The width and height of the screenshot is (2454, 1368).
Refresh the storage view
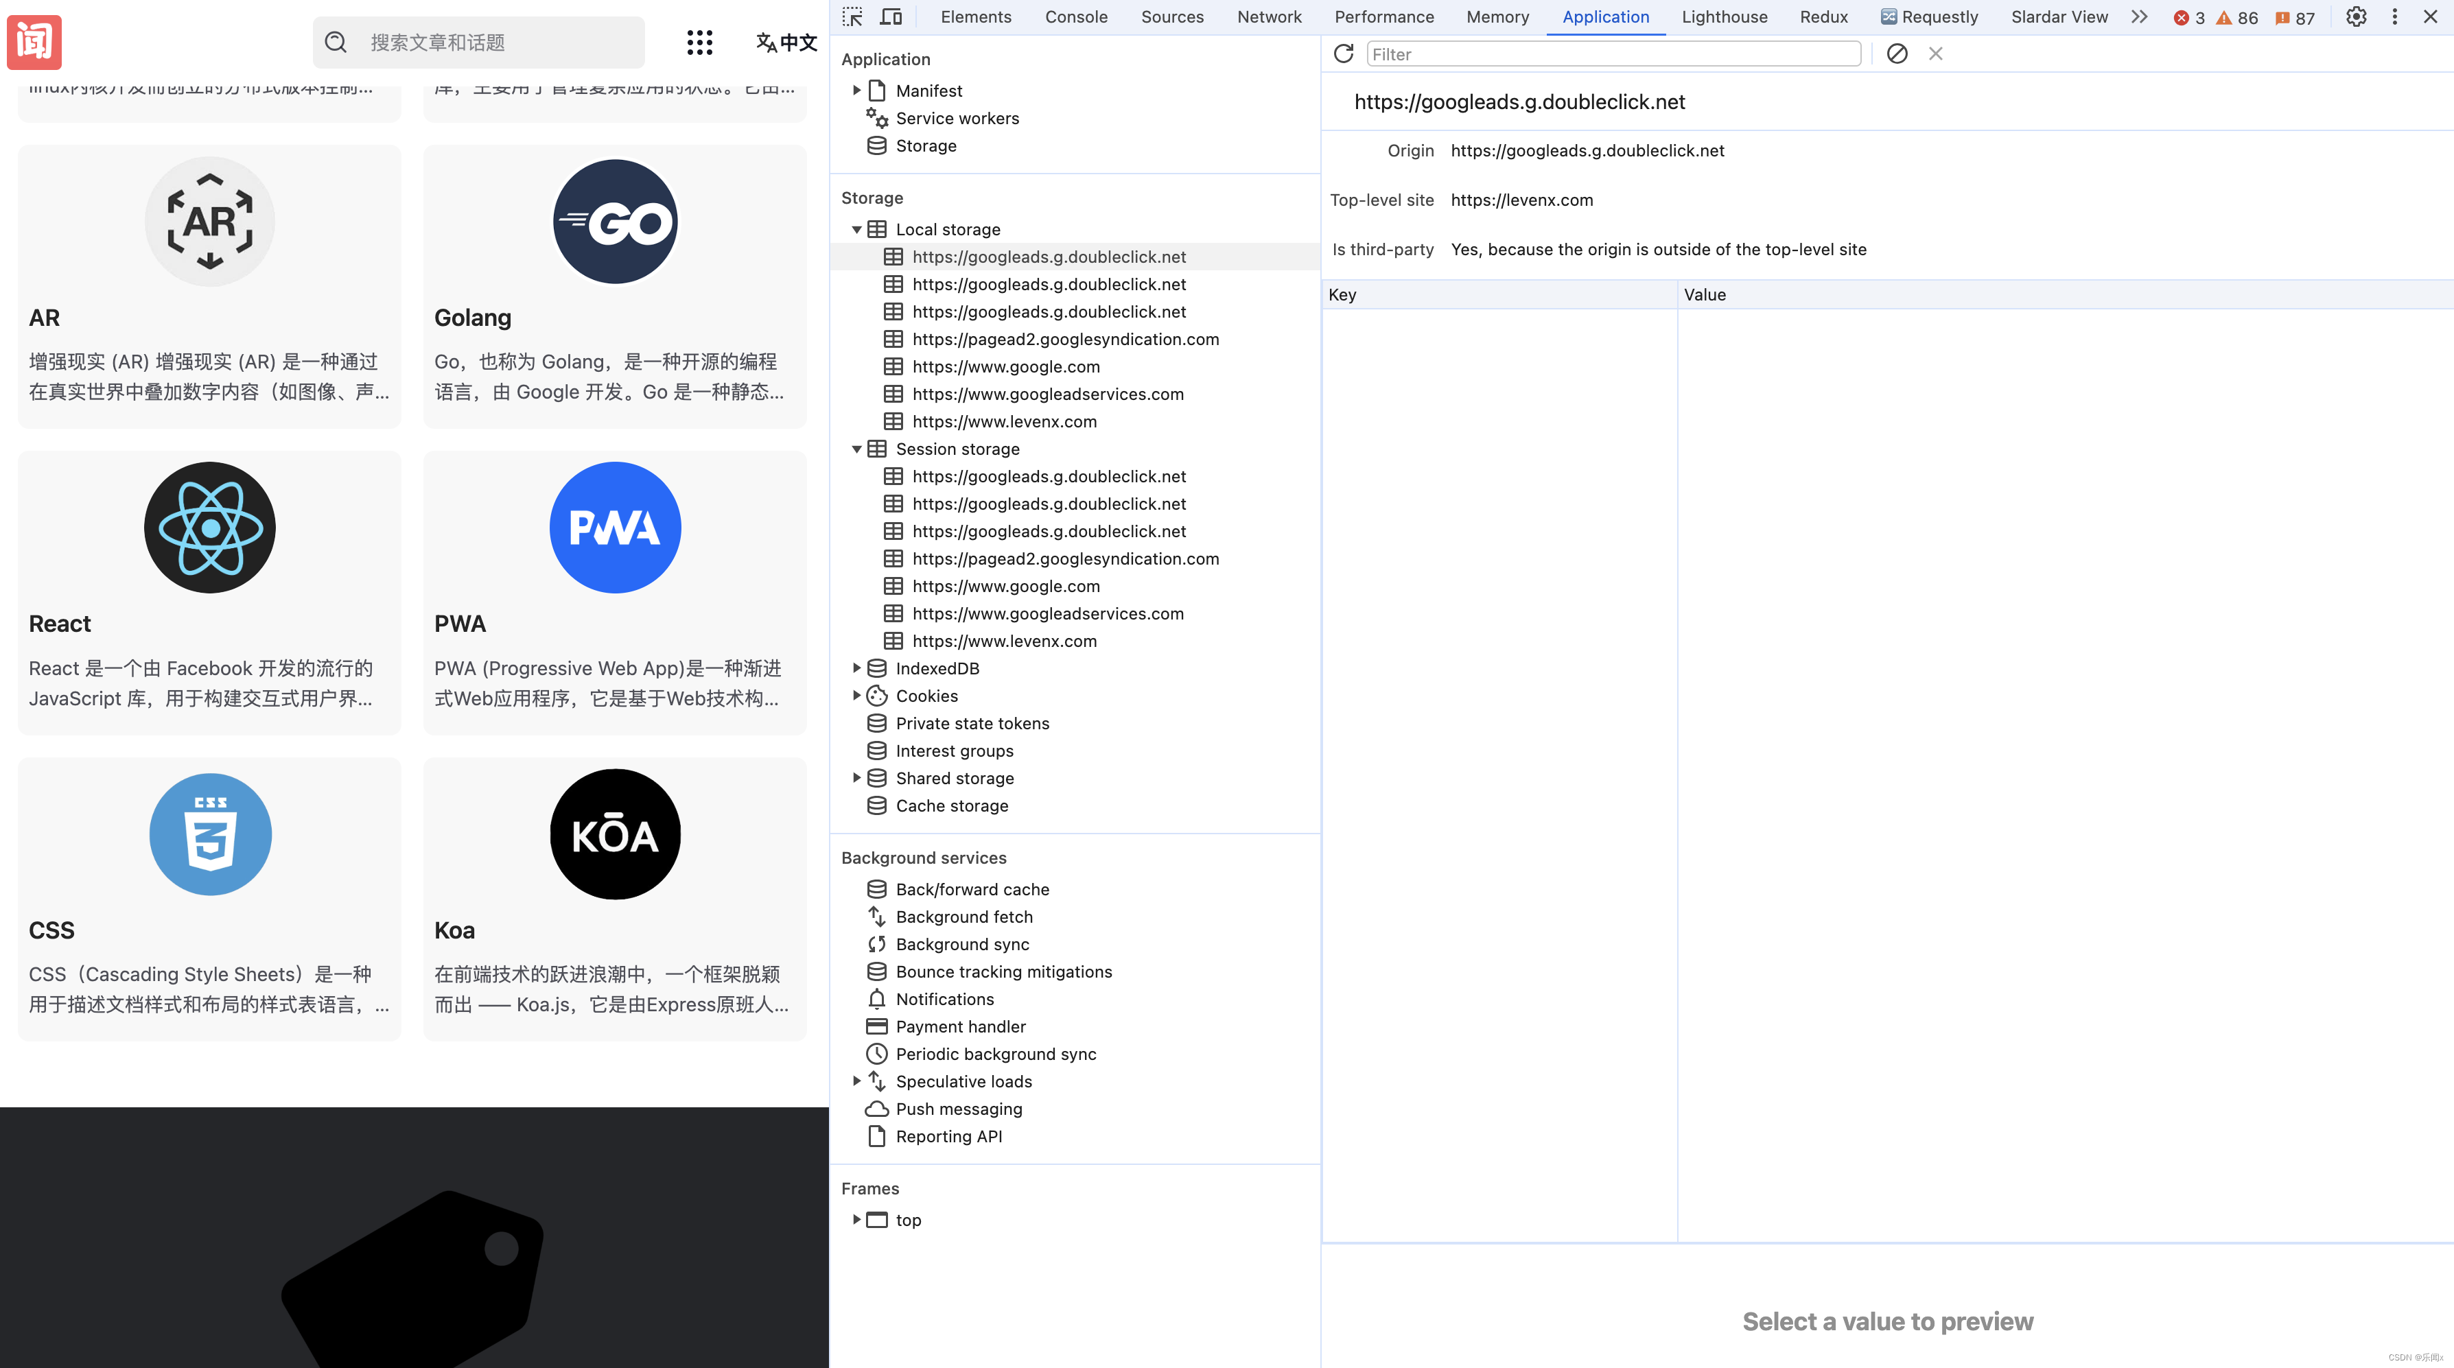click(x=1343, y=54)
